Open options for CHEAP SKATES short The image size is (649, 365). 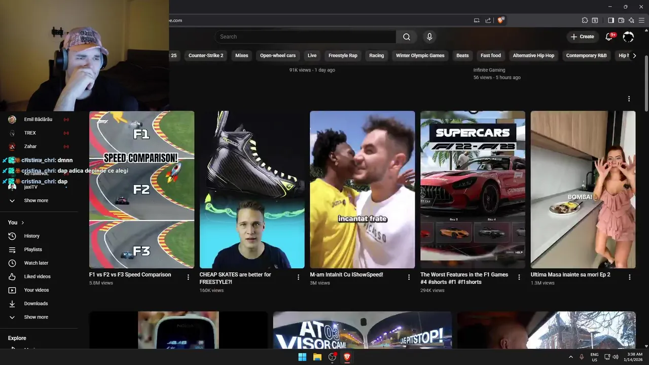(x=298, y=277)
